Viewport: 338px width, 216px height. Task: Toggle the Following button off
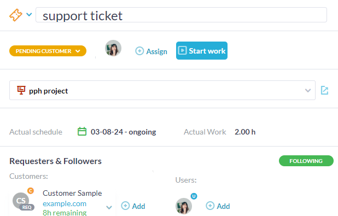[306, 161]
